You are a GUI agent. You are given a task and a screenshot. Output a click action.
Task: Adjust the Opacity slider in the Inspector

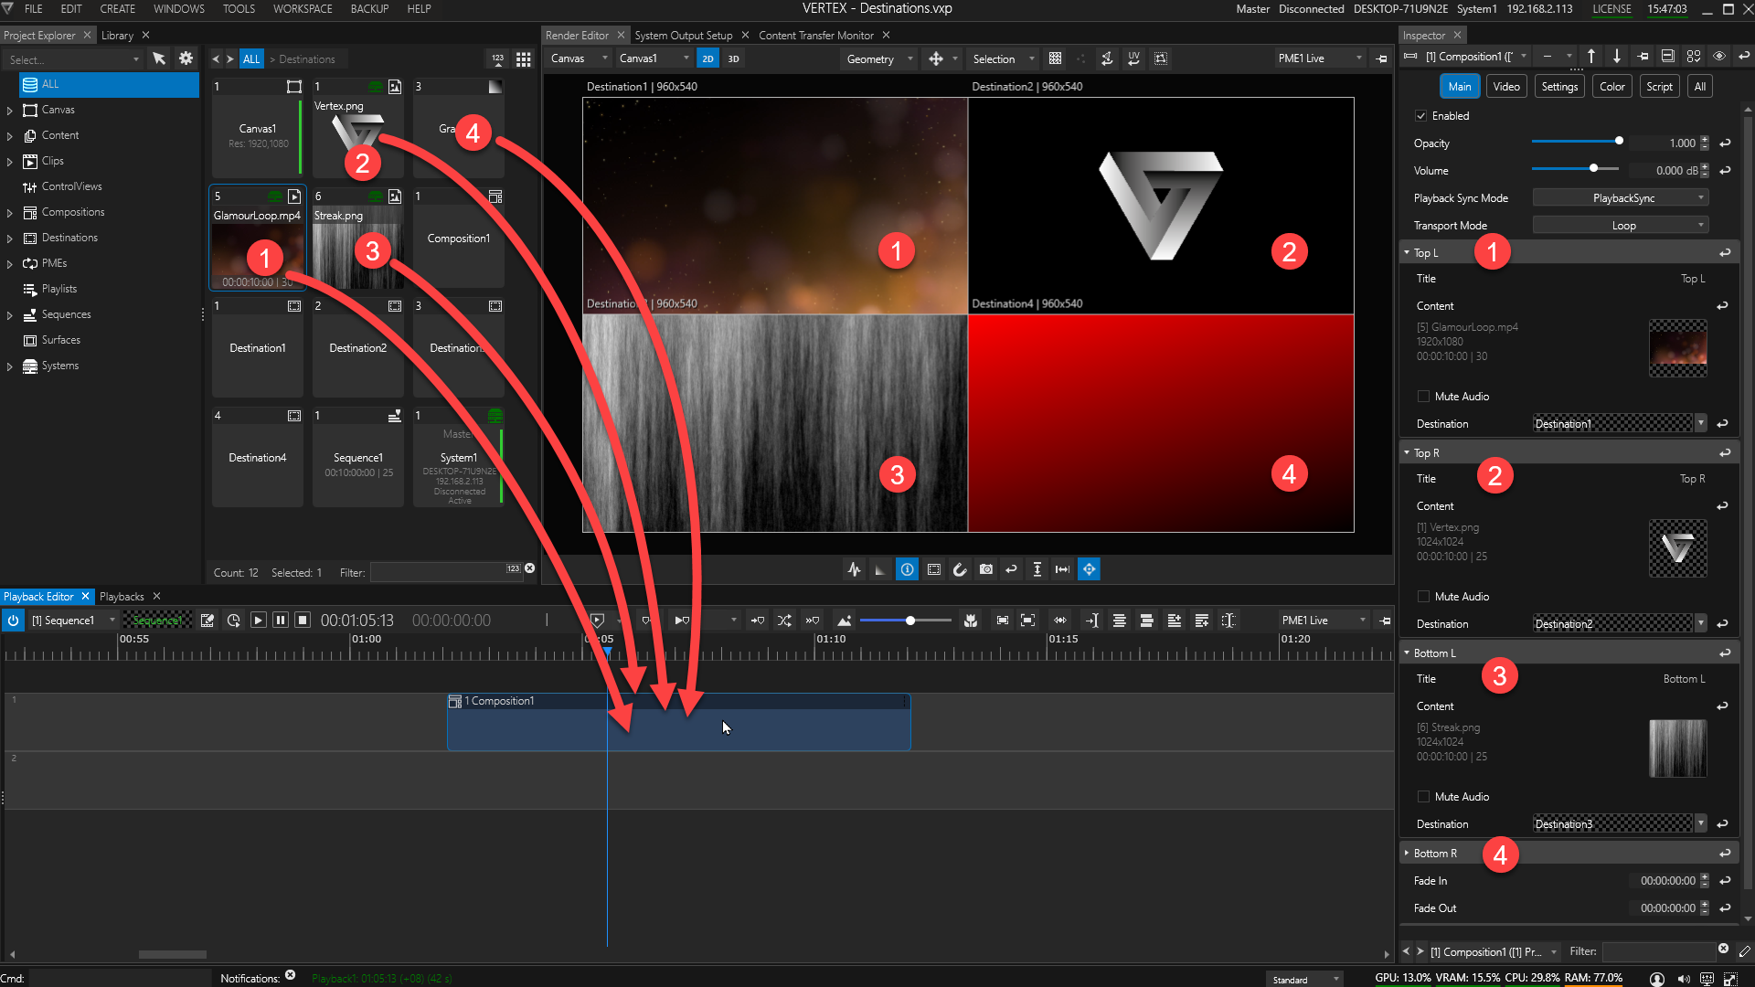(x=1618, y=142)
